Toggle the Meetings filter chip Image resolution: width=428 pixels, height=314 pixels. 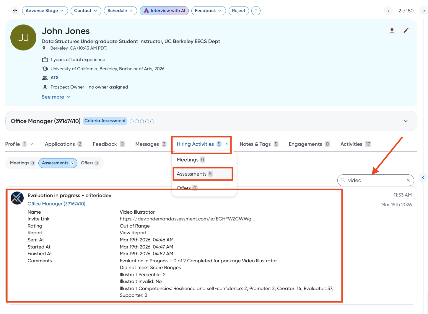(x=22, y=163)
